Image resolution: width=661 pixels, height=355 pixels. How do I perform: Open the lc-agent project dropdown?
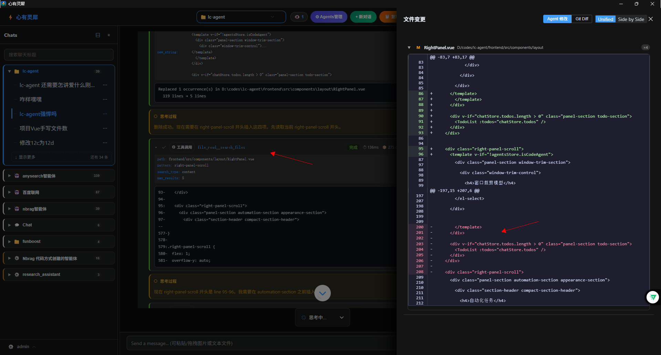point(241,17)
